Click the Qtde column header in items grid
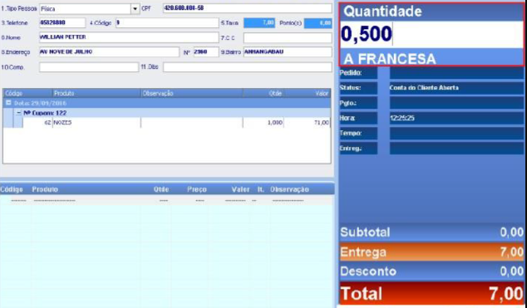527x308 pixels. pos(161,189)
